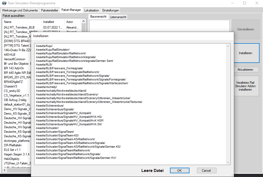This screenshot has height=177, width=263.
Task: Click the Train Simulator app icon in title bar
Action: [4, 3]
